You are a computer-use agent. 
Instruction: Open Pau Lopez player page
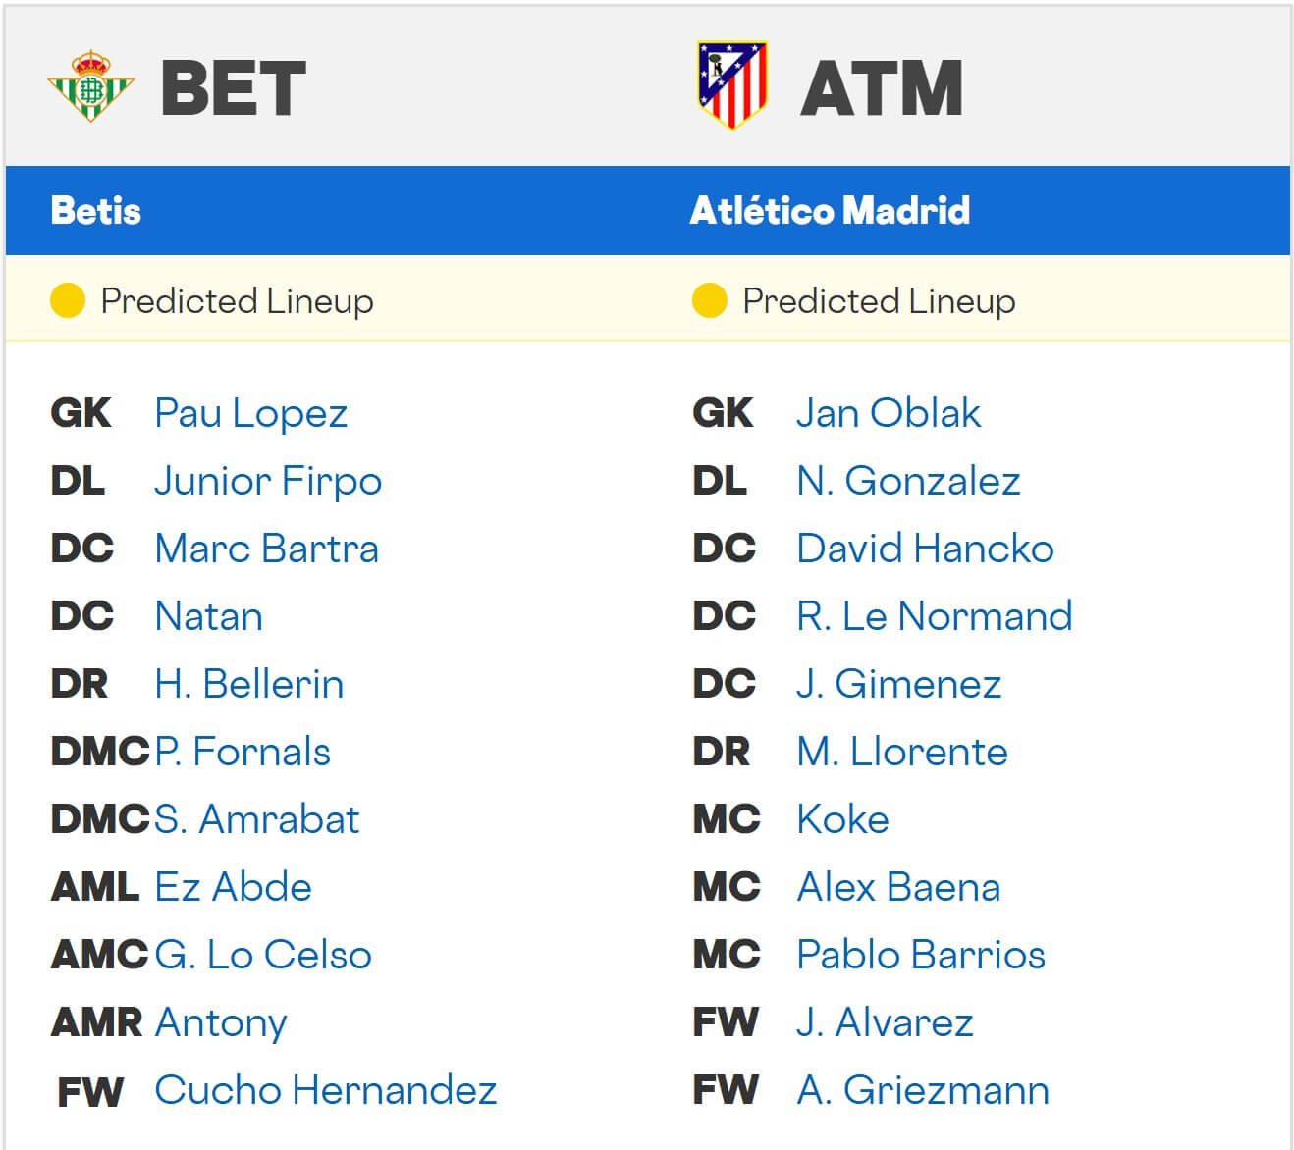click(x=250, y=414)
